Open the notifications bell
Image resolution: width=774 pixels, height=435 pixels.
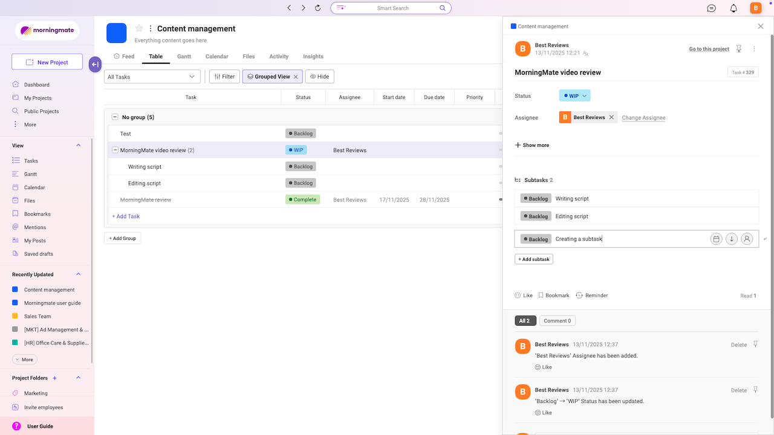733,8
